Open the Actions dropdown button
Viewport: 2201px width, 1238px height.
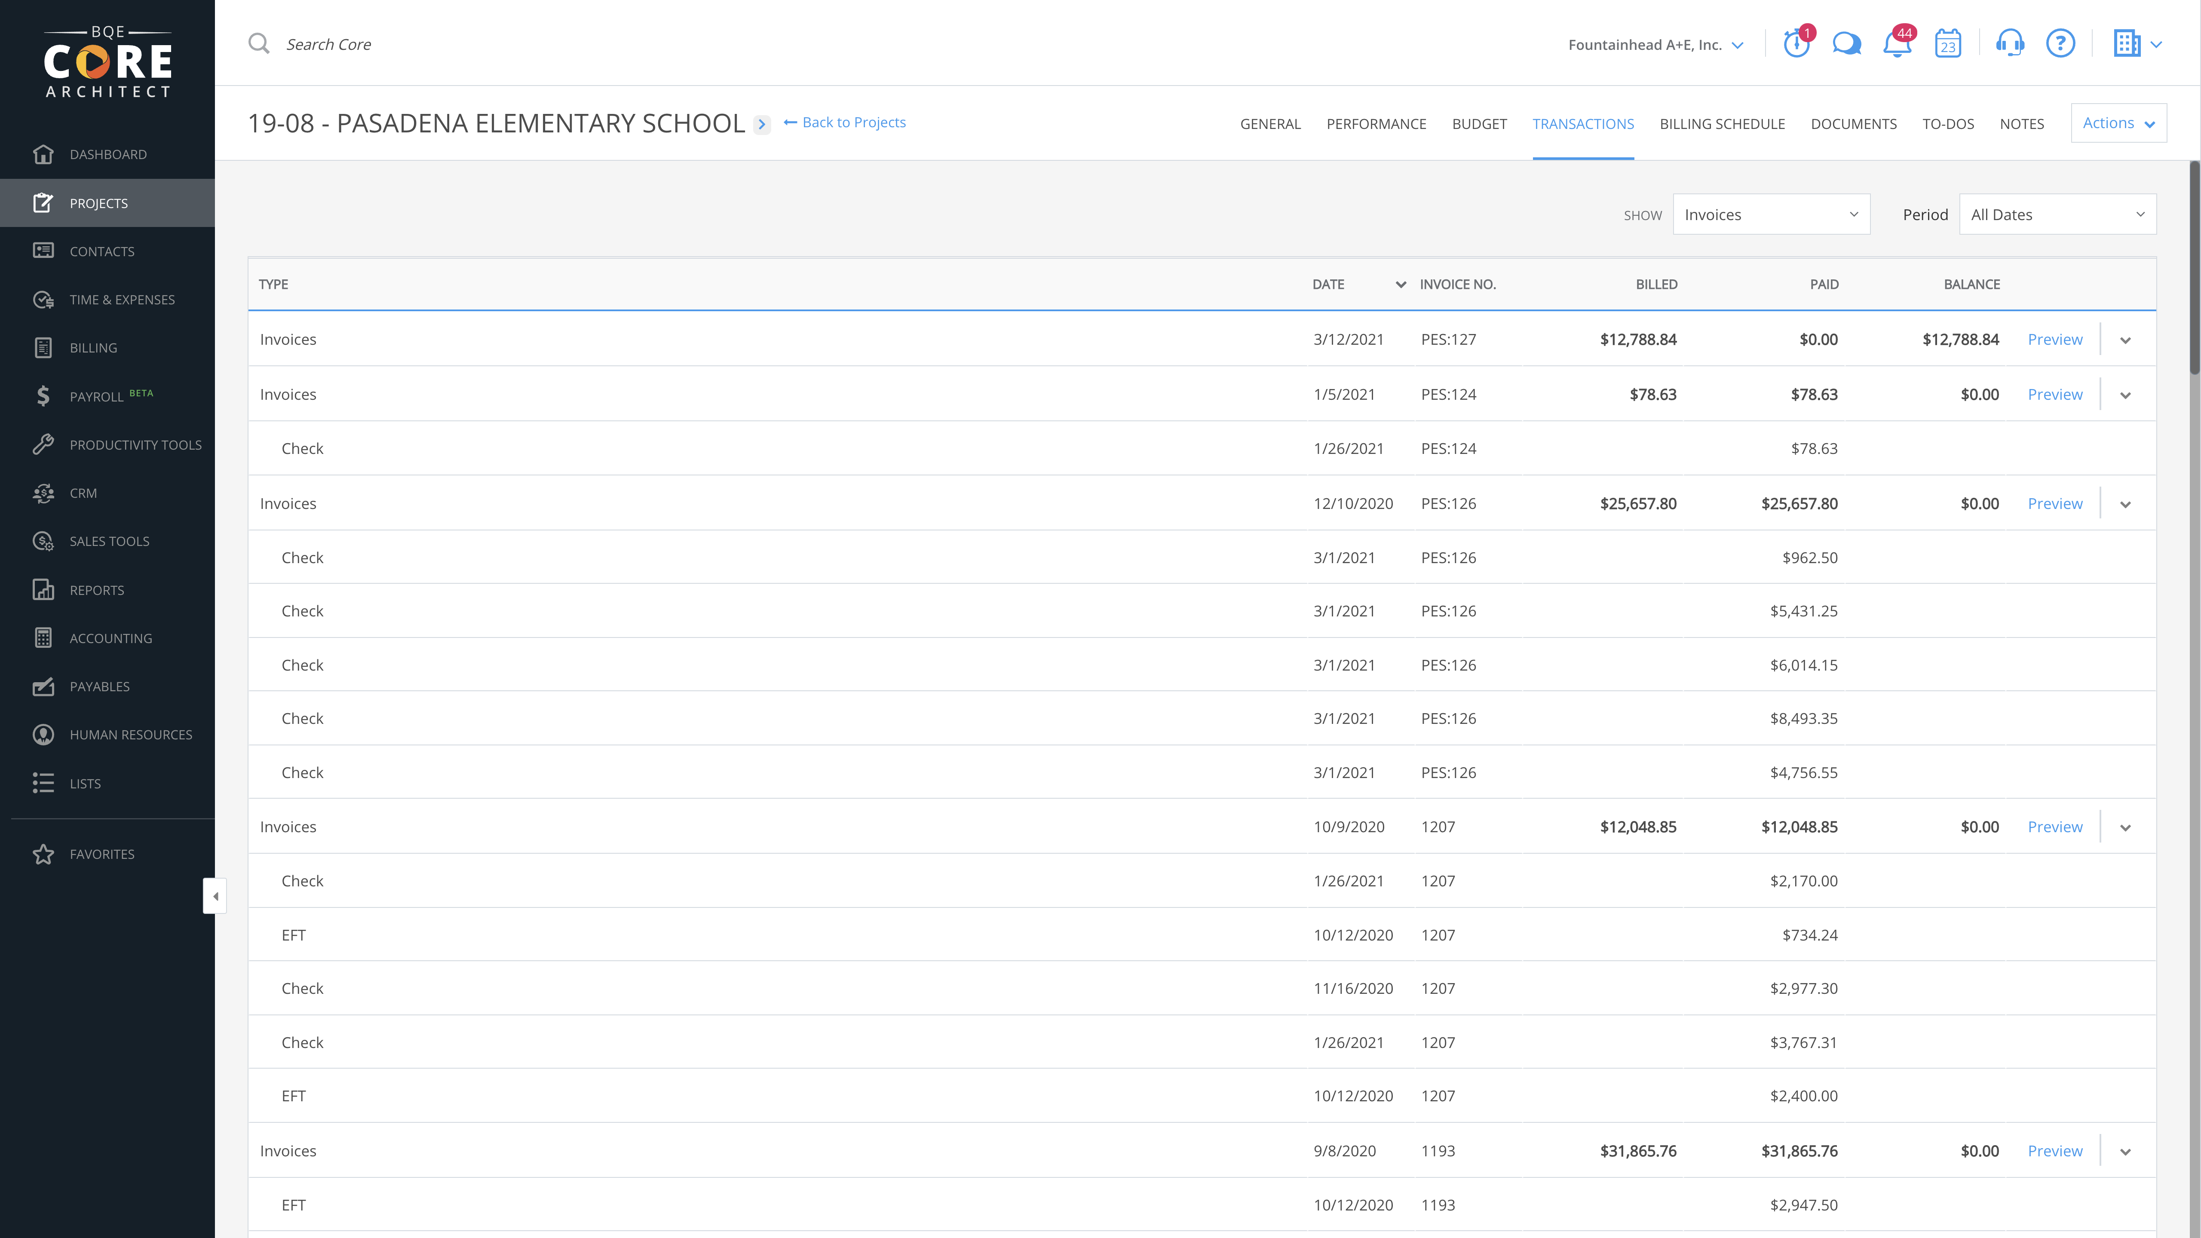tap(2118, 123)
